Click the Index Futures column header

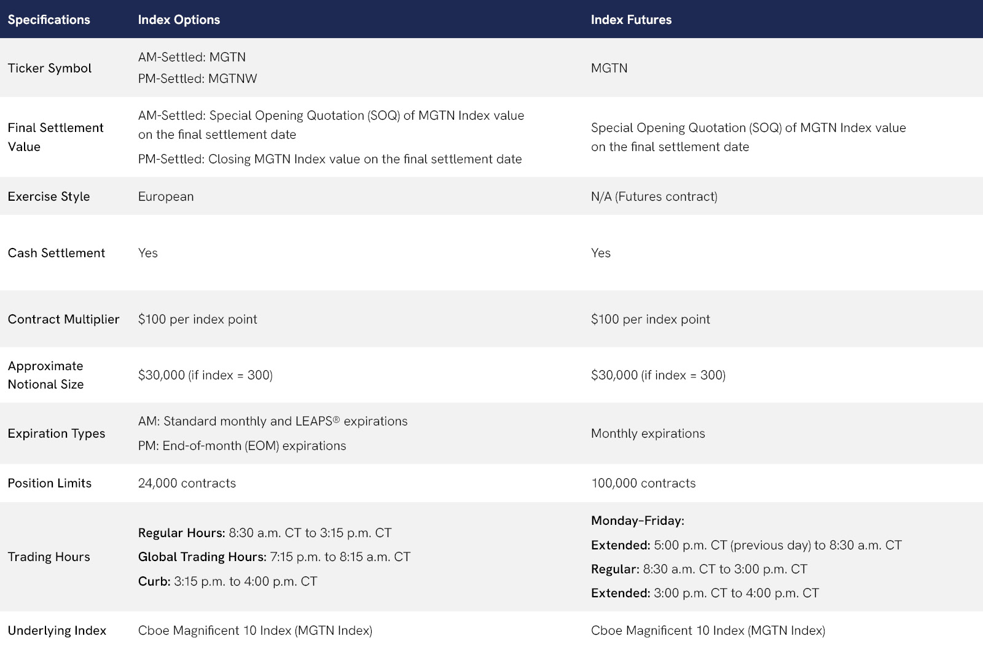pyautogui.click(x=631, y=20)
